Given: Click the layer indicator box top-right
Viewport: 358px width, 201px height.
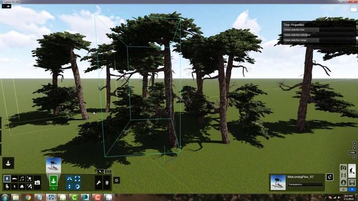Looking at the screenshot, I should (x=354, y=9).
